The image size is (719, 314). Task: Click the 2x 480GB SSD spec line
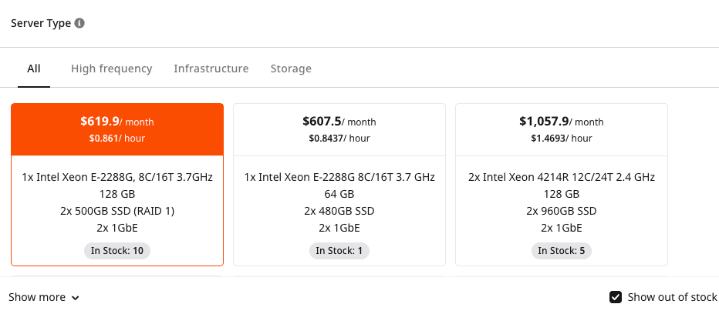tap(339, 211)
